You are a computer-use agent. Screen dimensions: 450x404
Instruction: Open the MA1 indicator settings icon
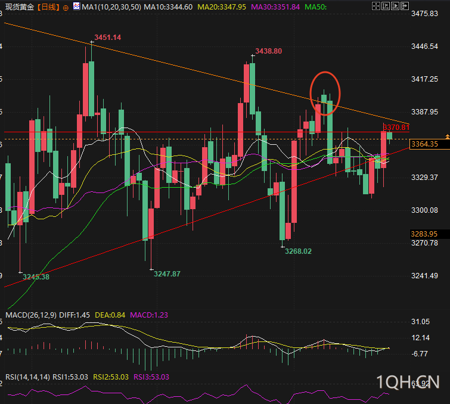76,6
